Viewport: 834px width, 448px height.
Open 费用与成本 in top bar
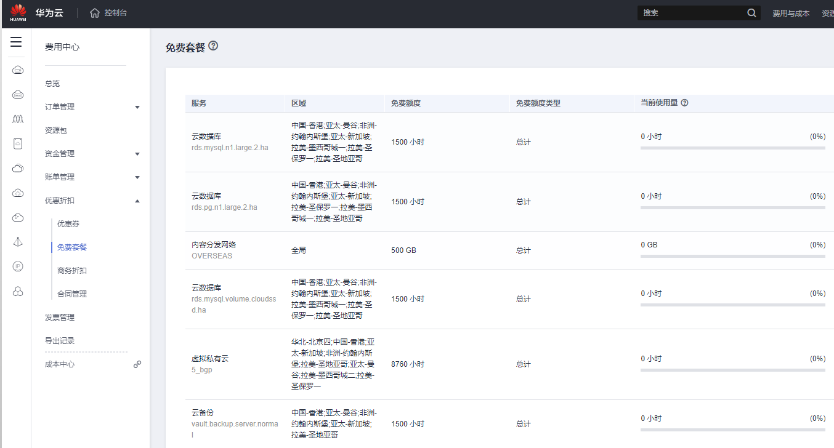[x=791, y=14]
